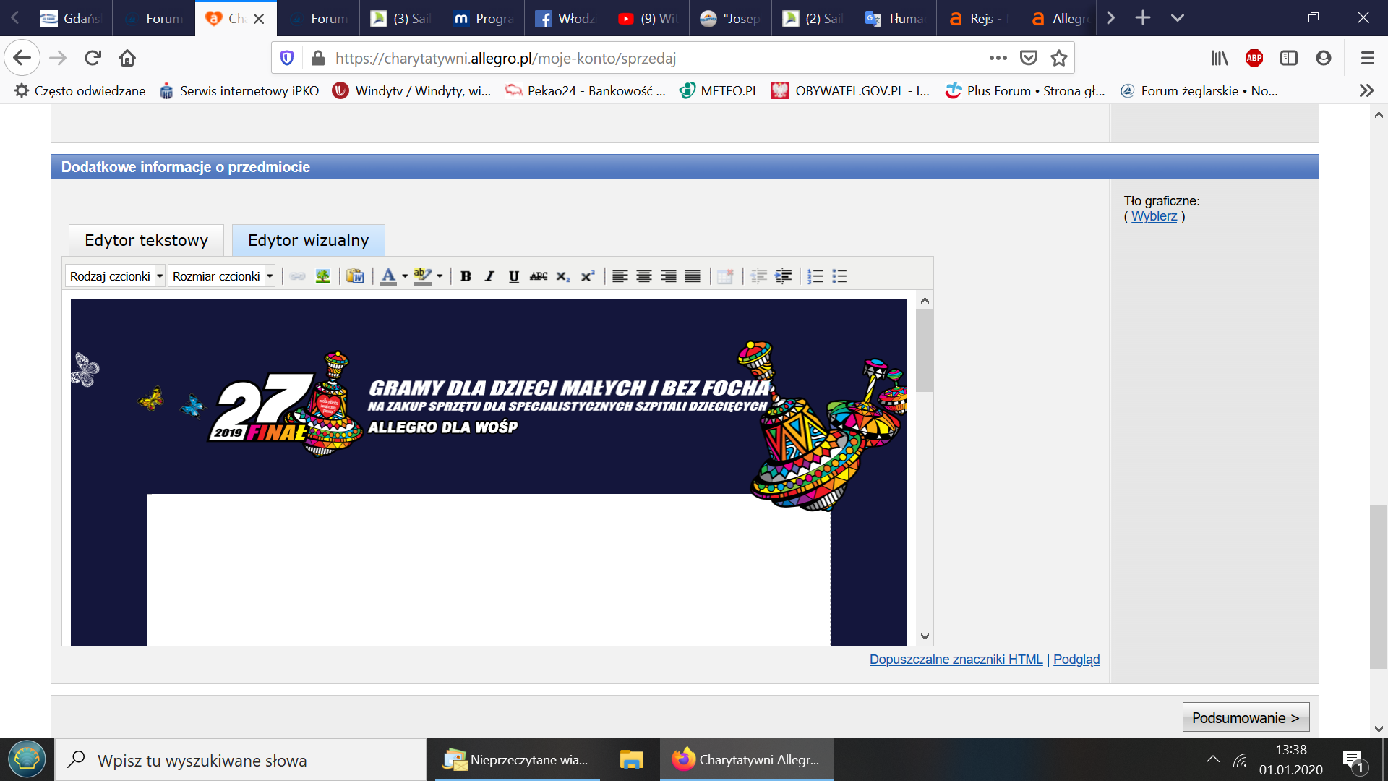The image size is (1388, 781).
Task: Open the Adblock Plus extension icon
Action: [1254, 58]
